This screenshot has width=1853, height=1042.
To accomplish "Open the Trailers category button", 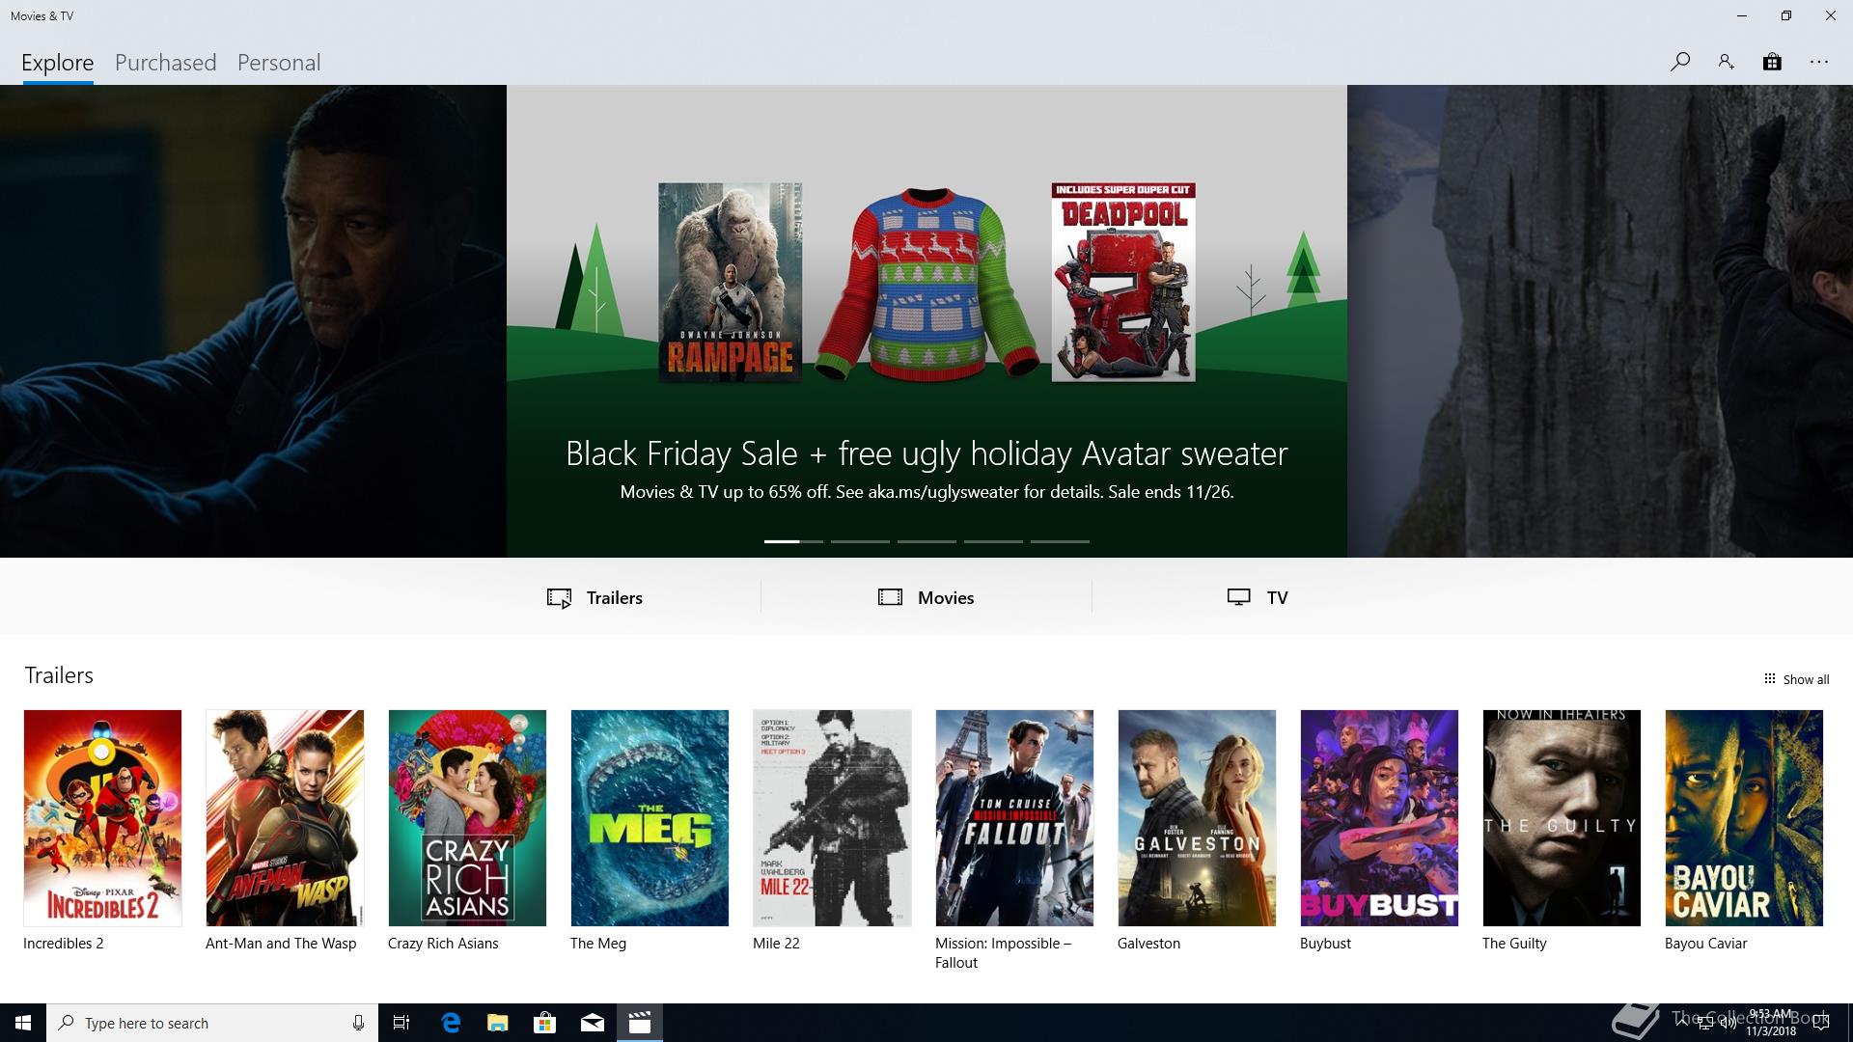I will [x=595, y=597].
